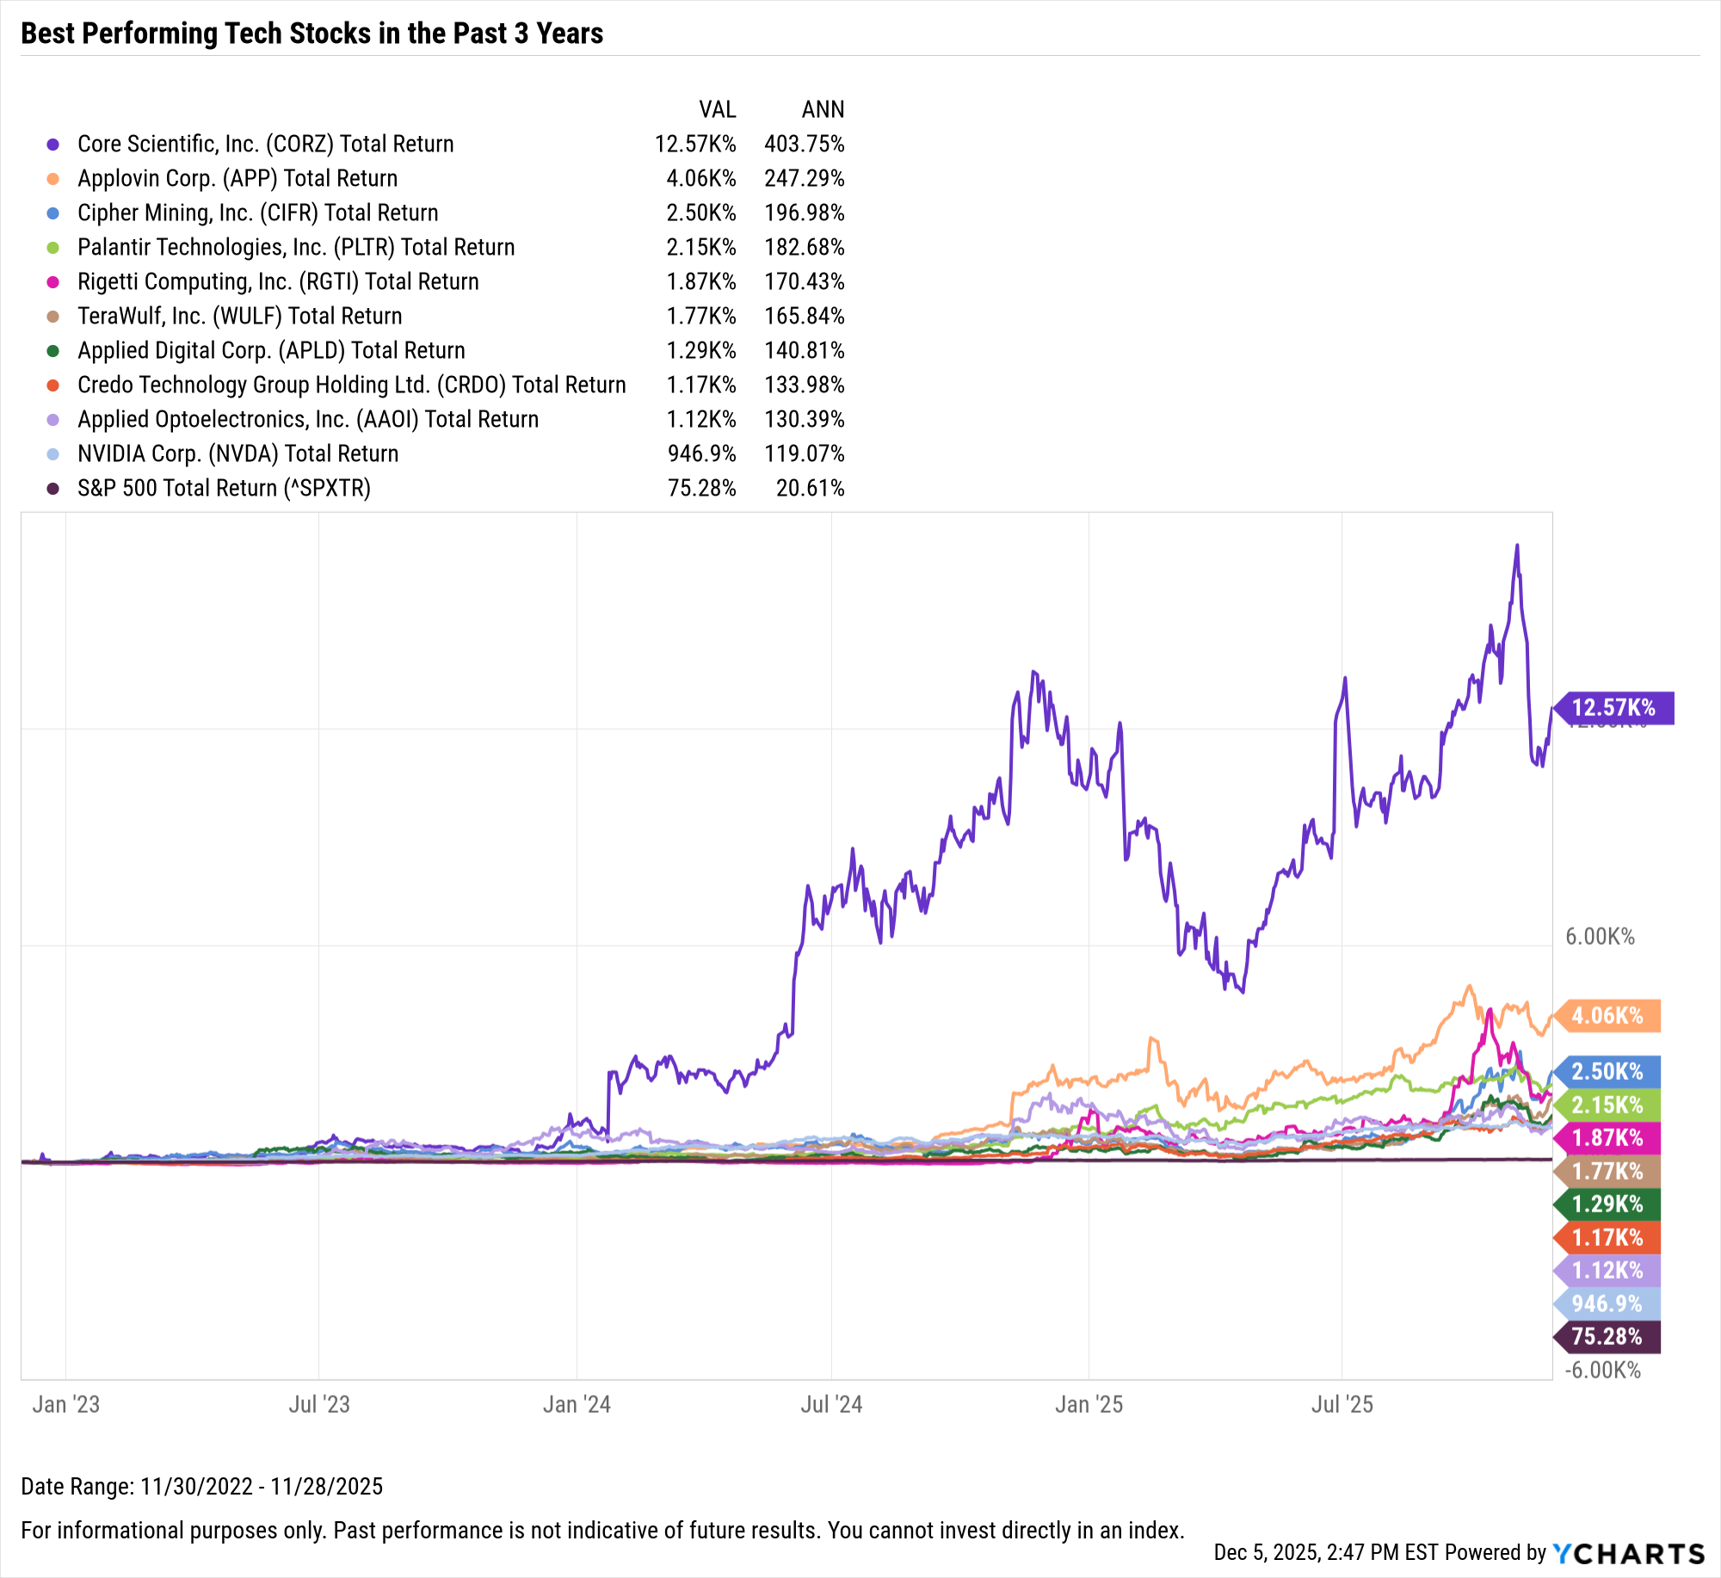Click the Jan '24 x-axis label
The height and width of the screenshot is (1578, 1721).
coord(577,1405)
